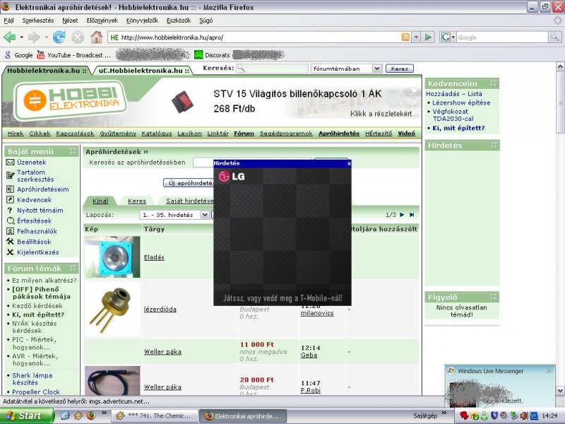This screenshot has height=424, width=565.
Task: Click the Keresés search input field
Action: pos(273,69)
